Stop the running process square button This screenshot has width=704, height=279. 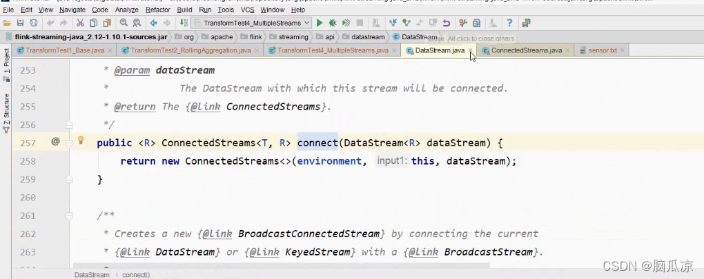click(360, 23)
